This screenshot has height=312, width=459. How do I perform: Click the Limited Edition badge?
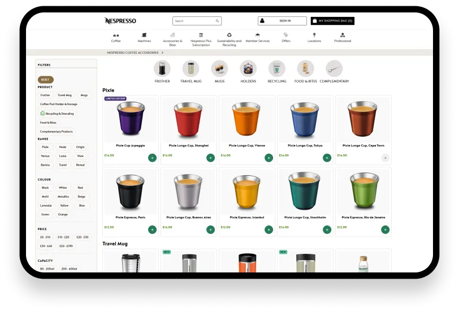point(115,99)
